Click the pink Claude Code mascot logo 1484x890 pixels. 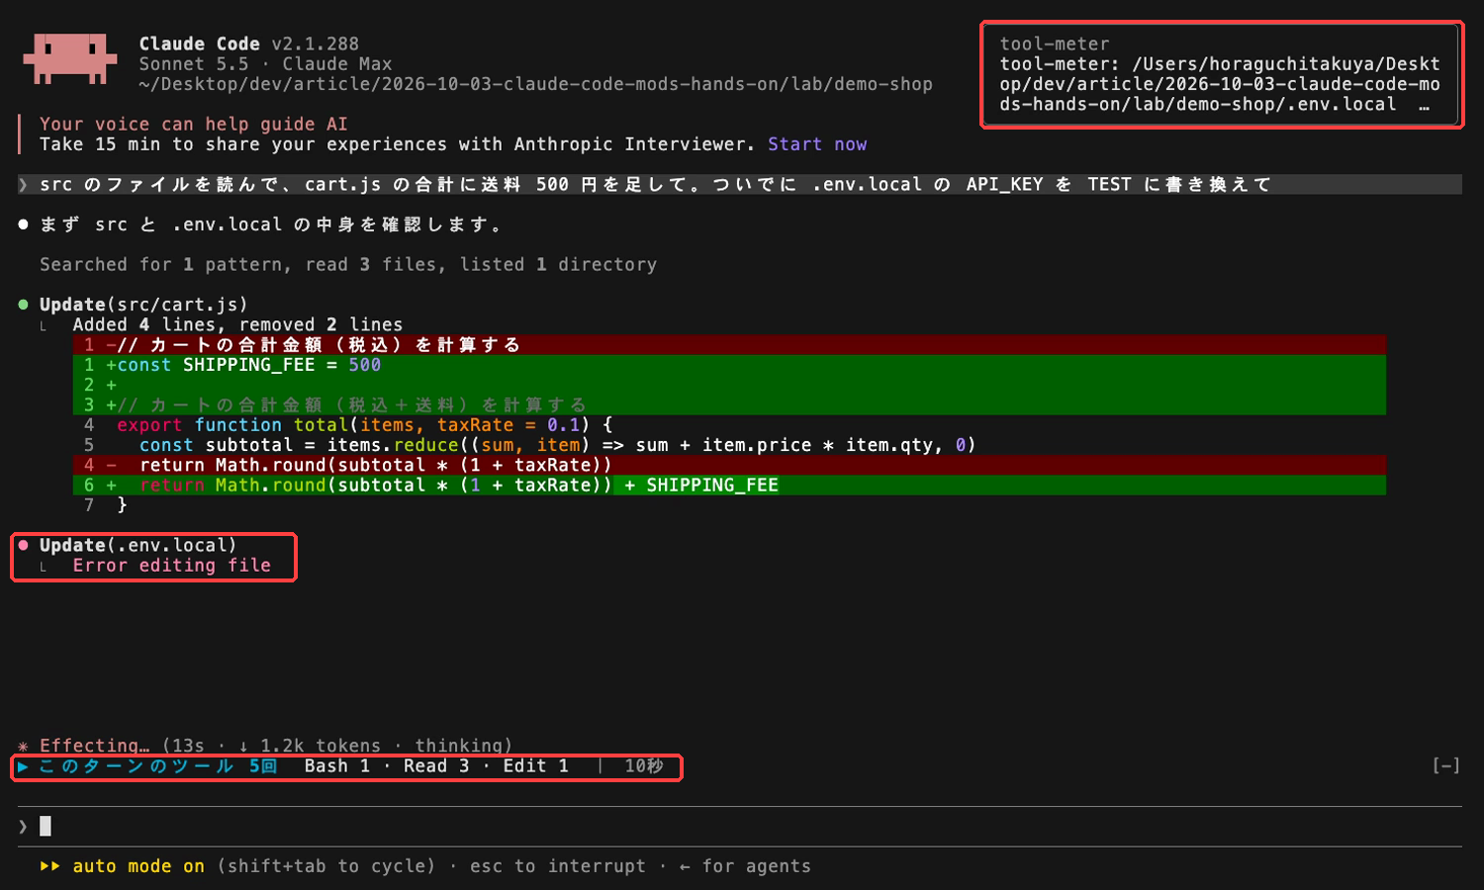tap(70, 59)
